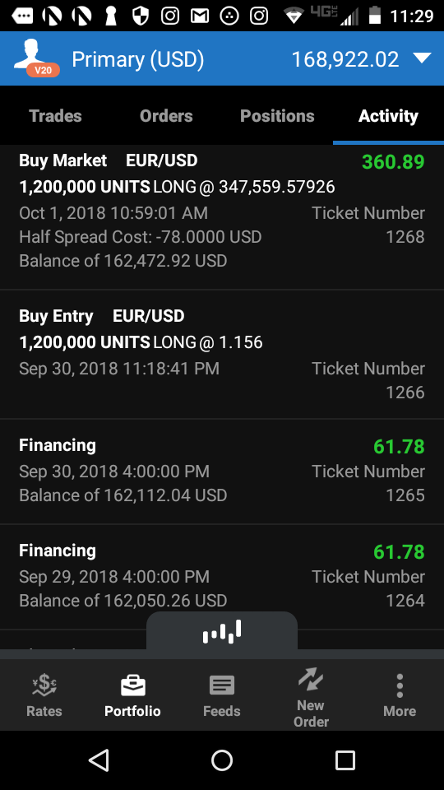This screenshot has height=790, width=444.
Task: Select the Activity tab
Action: tap(388, 116)
